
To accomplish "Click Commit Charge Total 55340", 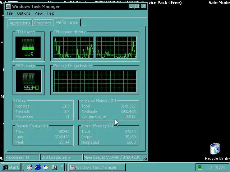I will coord(64,132).
